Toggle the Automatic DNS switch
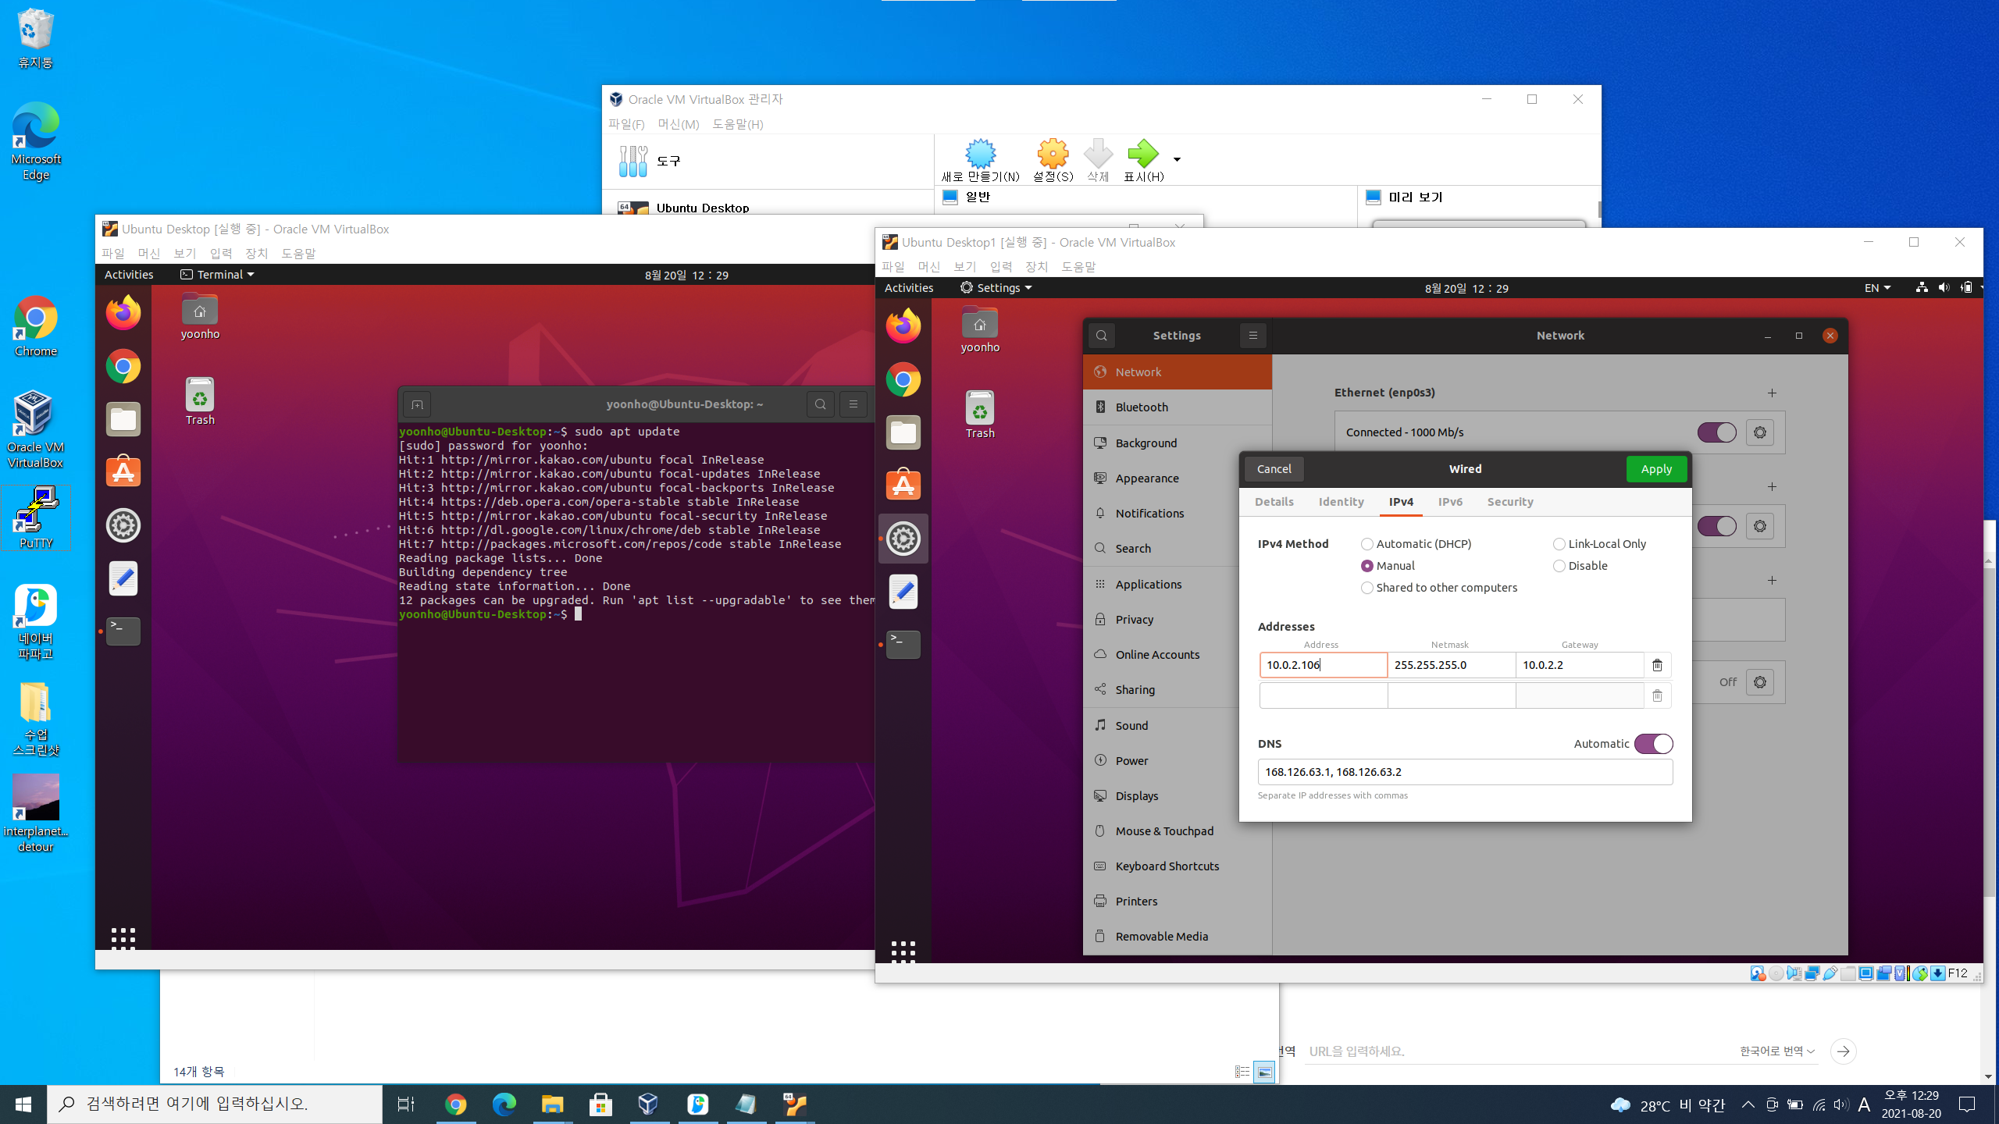1999x1124 pixels. point(1653,744)
